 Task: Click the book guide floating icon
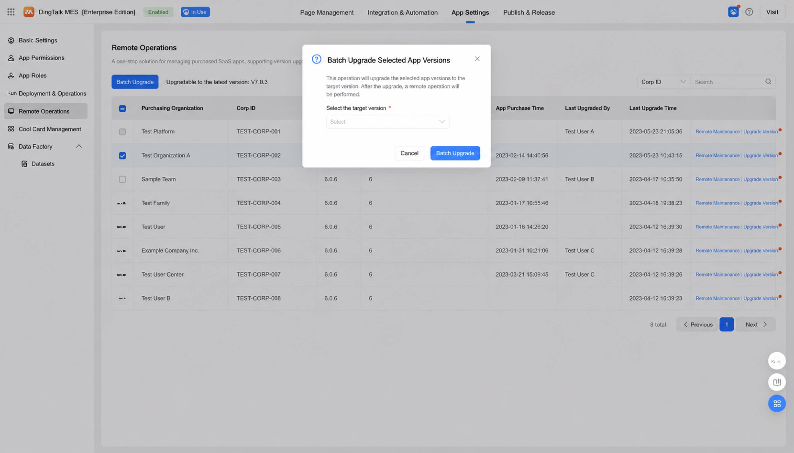tap(777, 382)
